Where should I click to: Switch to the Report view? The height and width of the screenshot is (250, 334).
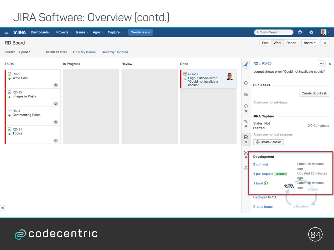tap(291, 43)
